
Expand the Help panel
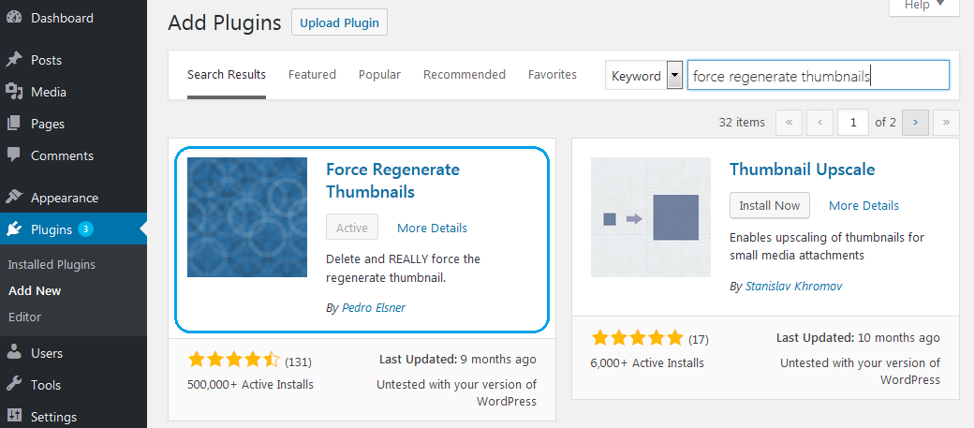pos(924,6)
